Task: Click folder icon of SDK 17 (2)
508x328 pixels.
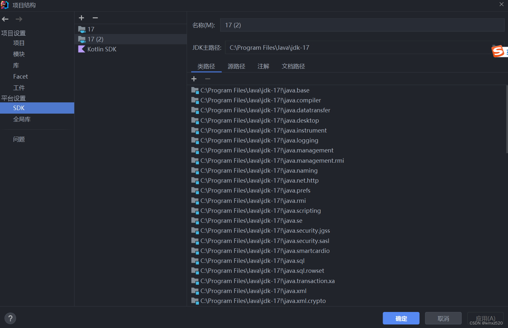Action: 82,39
